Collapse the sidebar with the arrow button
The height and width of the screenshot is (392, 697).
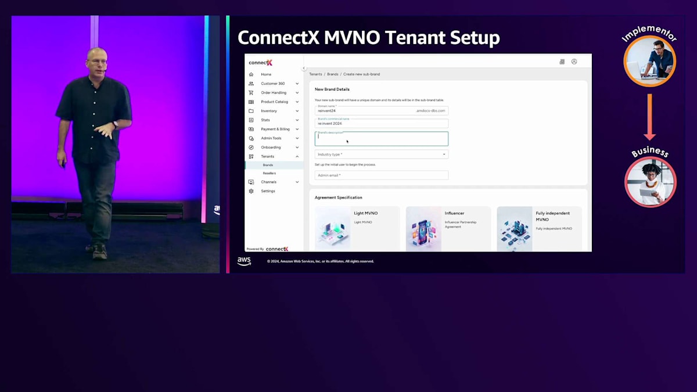coord(303,68)
